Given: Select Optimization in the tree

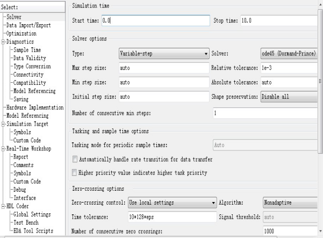Looking at the screenshot, I should [21, 33].
